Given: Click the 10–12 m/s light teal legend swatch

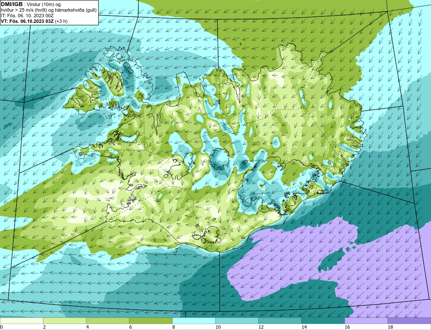Looking at the screenshot, I should pos(237,321).
